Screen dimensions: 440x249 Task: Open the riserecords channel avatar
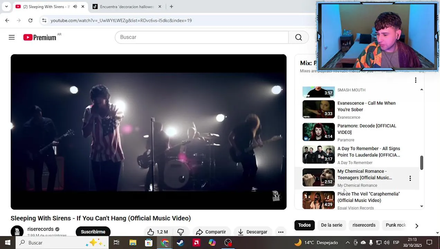pyautogui.click(x=17, y=231)
